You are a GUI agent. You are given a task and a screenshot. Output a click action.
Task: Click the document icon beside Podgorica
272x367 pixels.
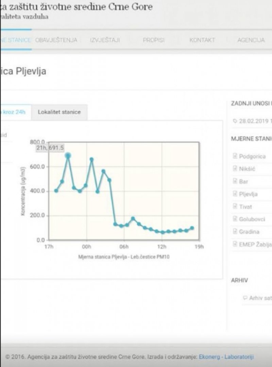click(235, 156)
